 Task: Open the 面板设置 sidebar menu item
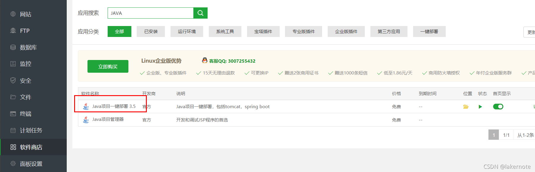pos(33,163)
